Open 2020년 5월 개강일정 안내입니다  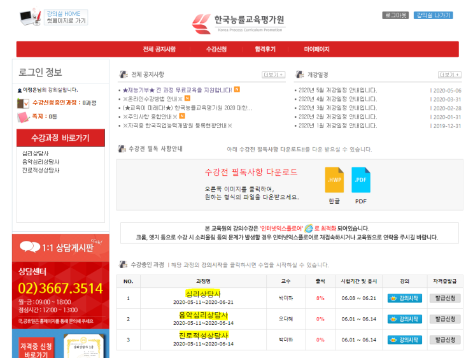point(337,90)
